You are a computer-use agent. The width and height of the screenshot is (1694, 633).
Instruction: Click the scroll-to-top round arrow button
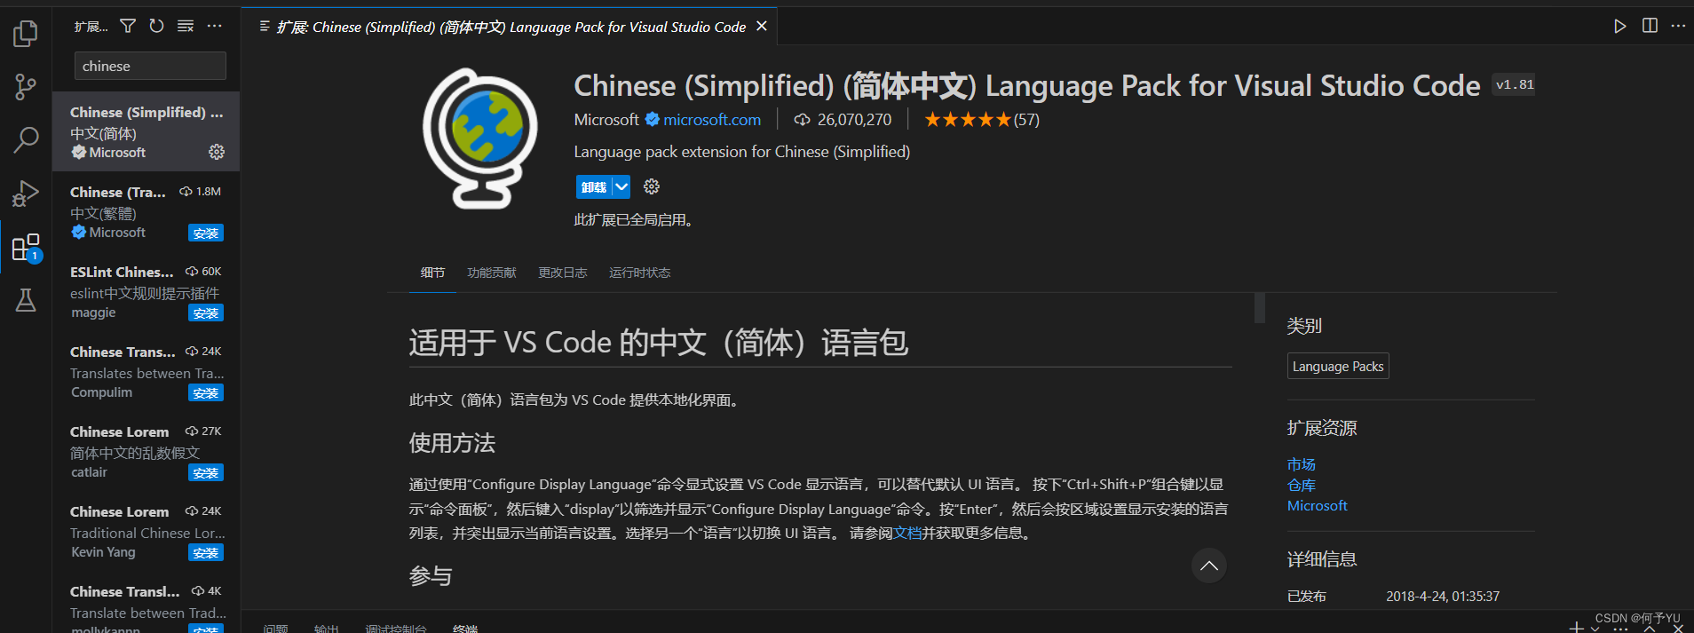tap(1209, 566)
